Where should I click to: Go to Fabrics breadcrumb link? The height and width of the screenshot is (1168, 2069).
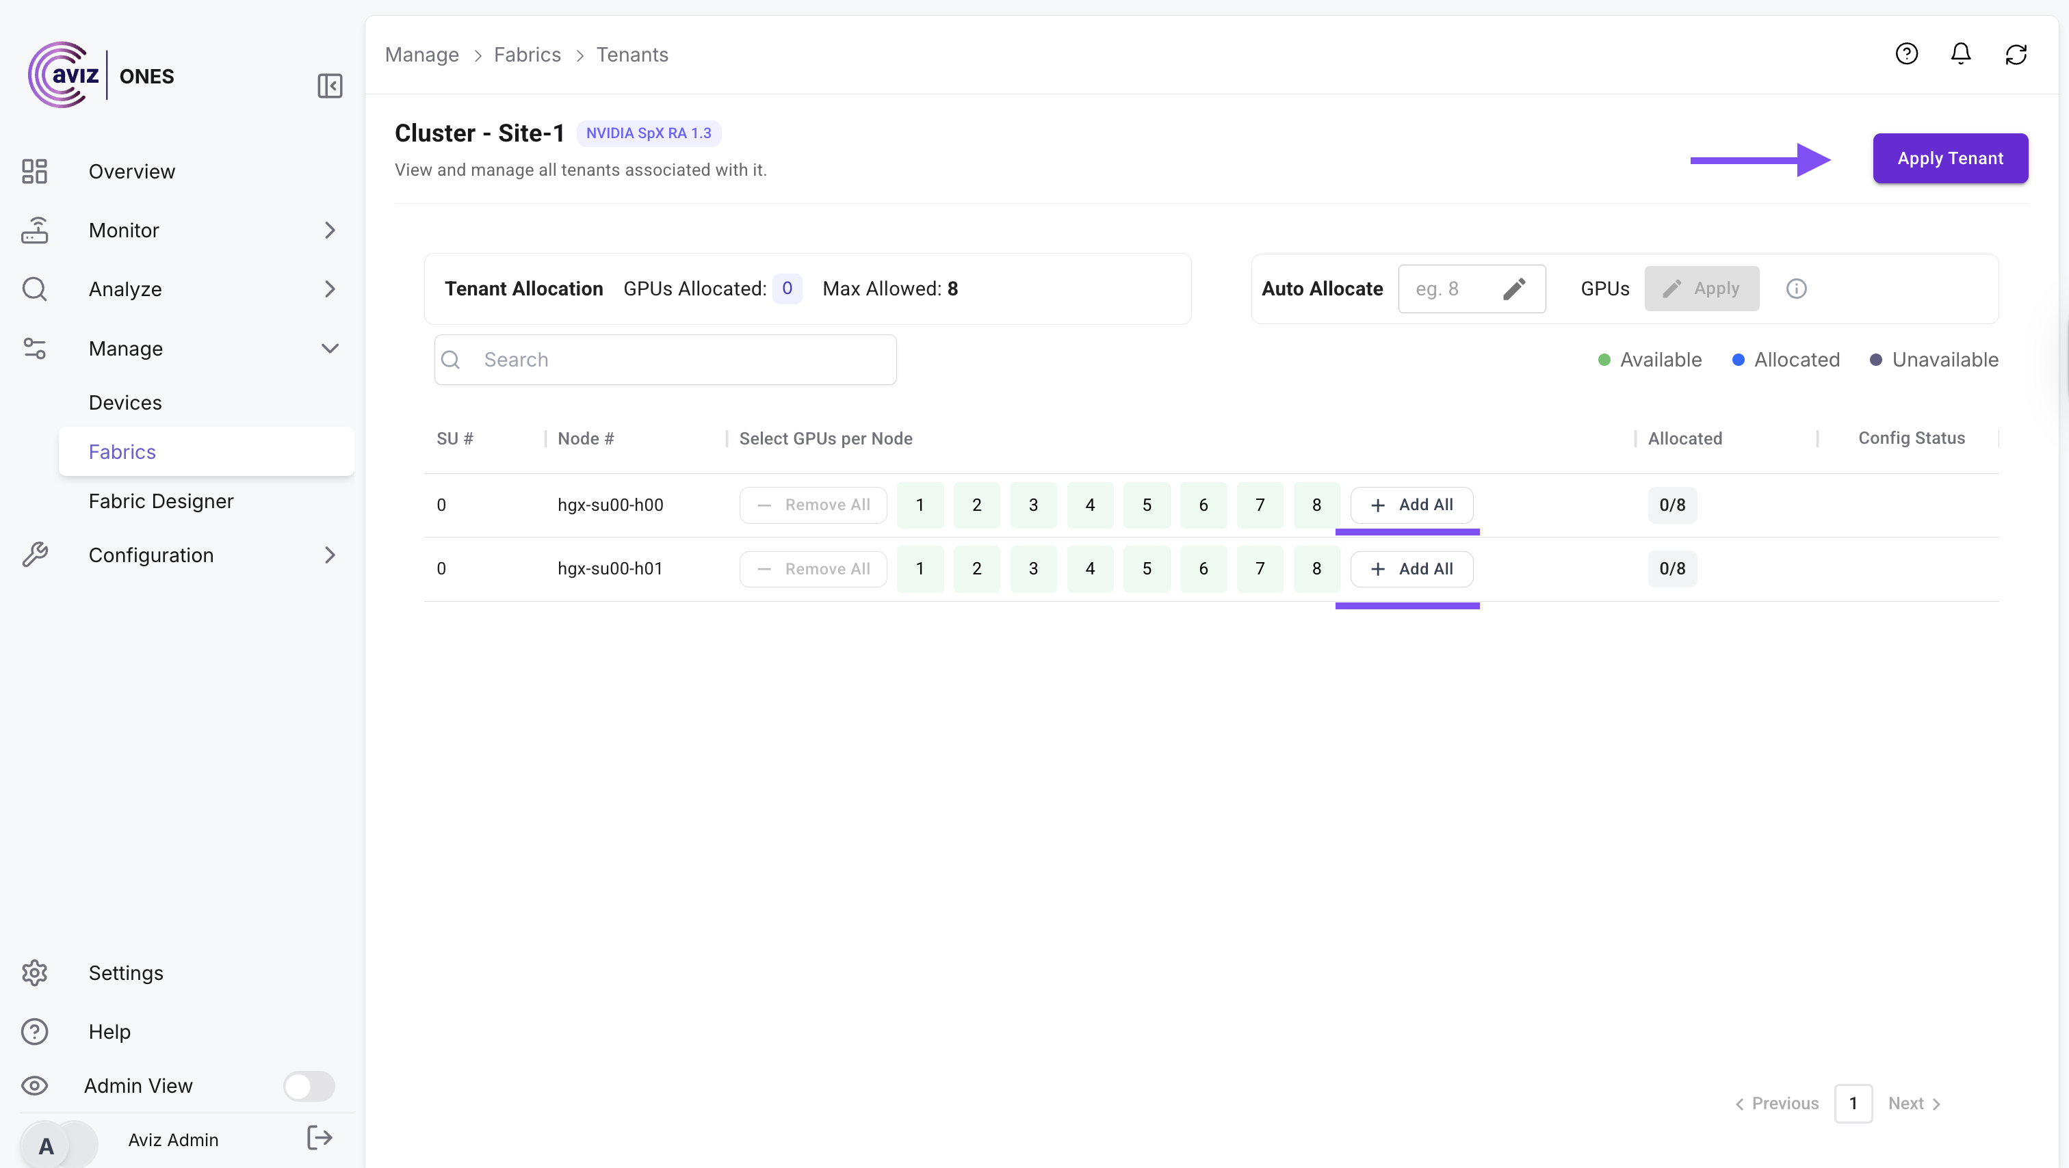tap(527, 55)
